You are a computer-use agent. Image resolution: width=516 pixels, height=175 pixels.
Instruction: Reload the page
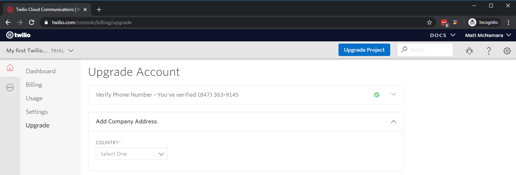point(32,22)
